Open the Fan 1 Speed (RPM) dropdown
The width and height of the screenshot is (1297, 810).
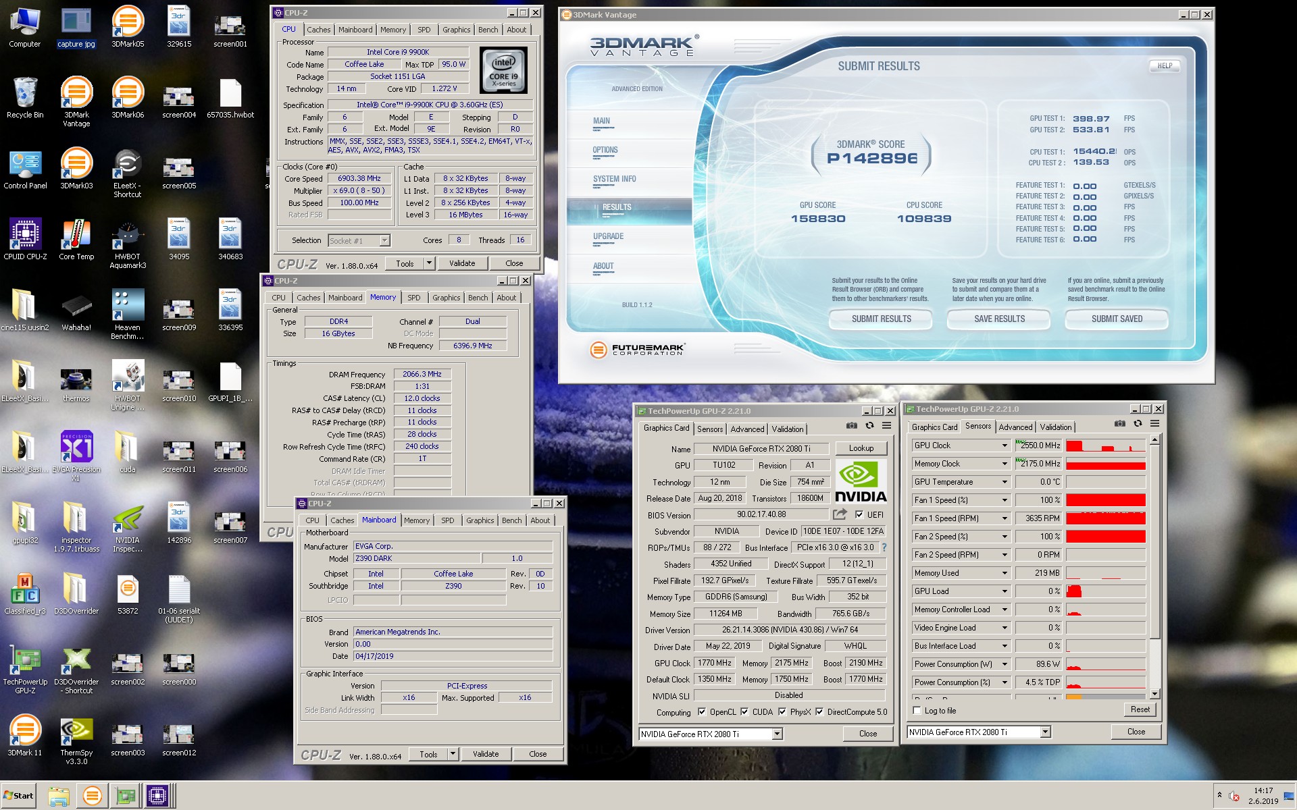[1004, 518]
